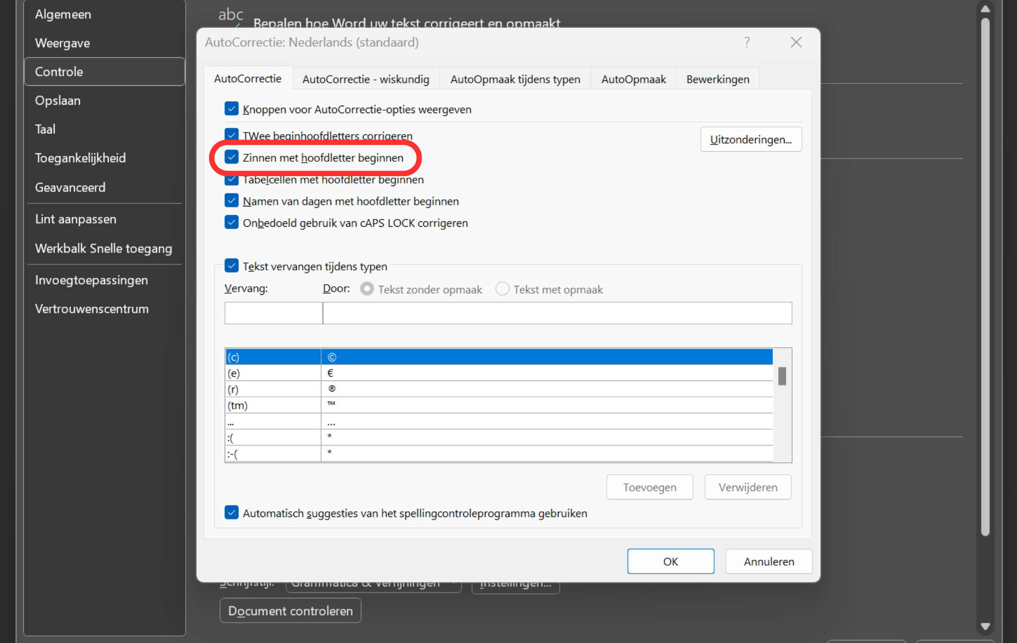Screen dimensions: 1017x643
Task: Click the abc spelling correction icon
Action: tap(230, 15)
